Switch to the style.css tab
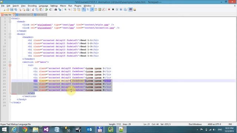Image resolution: width=237 pixels, height=133 pixels. coord(40,15)
